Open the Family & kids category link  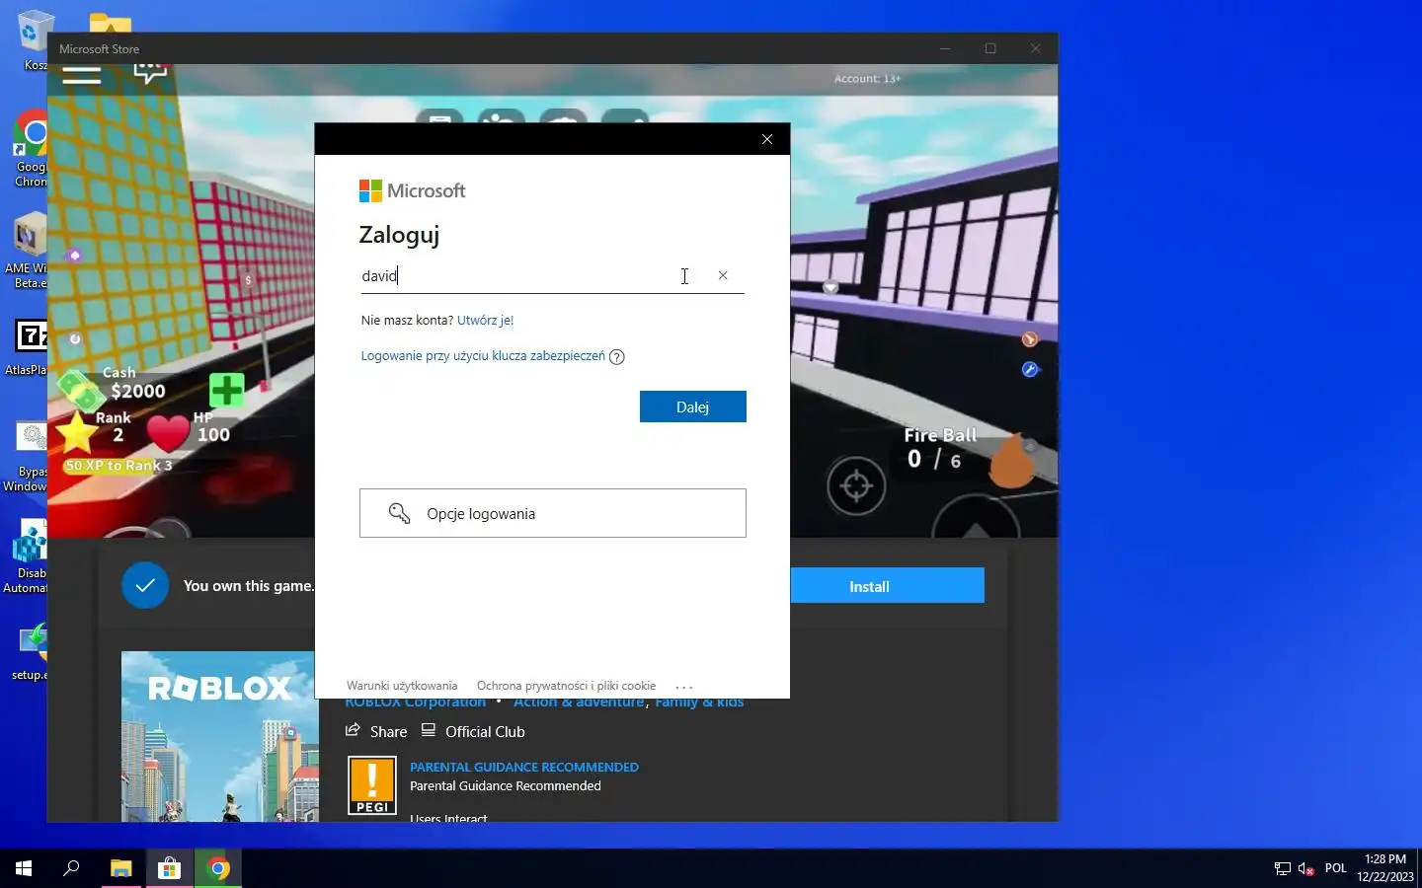[x=699, y=702]
